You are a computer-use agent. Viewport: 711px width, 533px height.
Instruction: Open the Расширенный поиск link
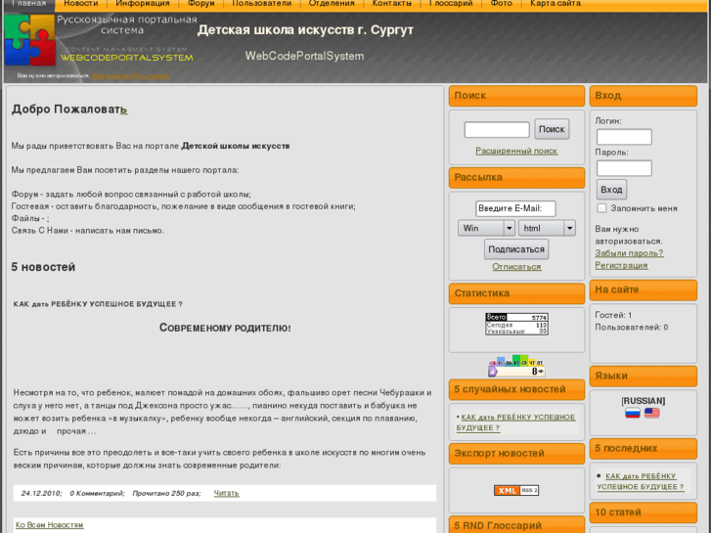(516, 151)
